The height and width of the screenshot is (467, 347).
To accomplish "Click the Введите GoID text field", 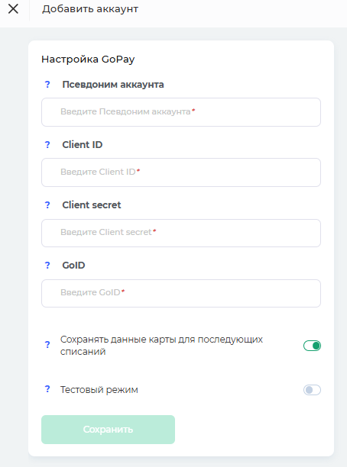I will [x=181, y=293].
